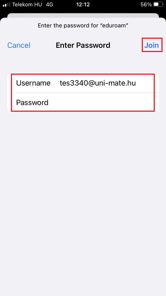Tap the 12:12 clock in status bar
This screenshot has height=296, width=166.
tap(83, 4)
